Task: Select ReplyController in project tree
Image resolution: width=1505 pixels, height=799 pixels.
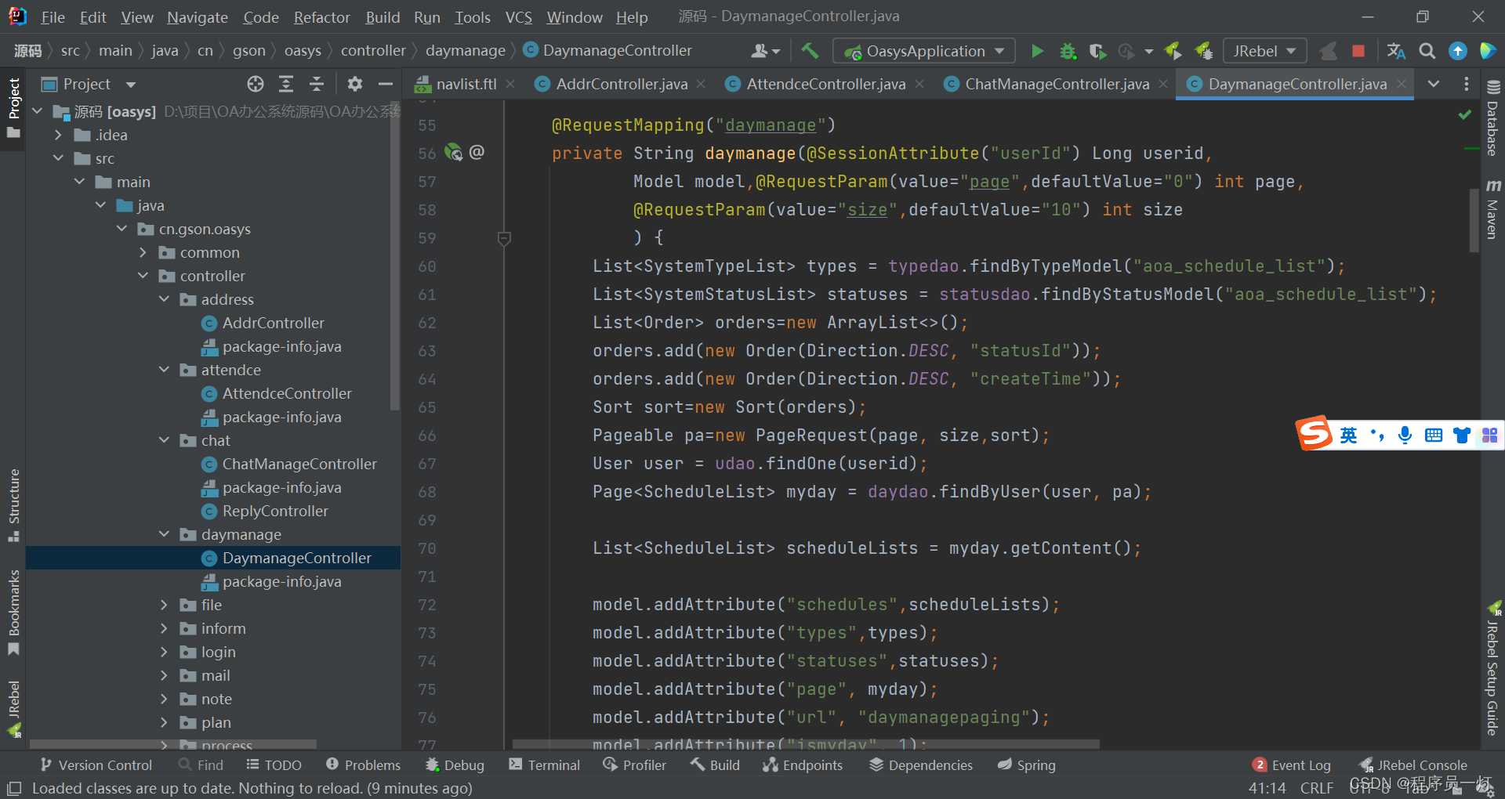Action: [275, 511]
